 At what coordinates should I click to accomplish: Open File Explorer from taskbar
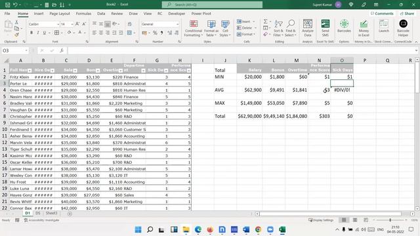coord(186,229)
